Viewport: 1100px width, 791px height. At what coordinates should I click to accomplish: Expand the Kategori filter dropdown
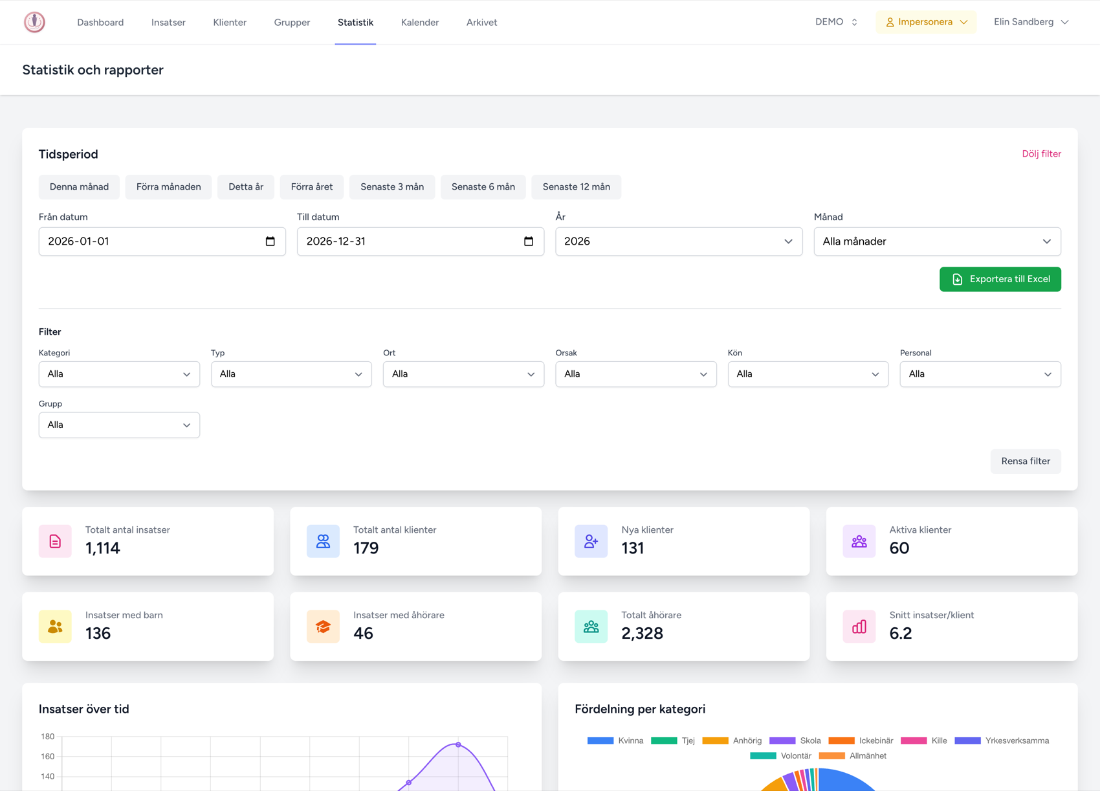(x=119, y=374)
